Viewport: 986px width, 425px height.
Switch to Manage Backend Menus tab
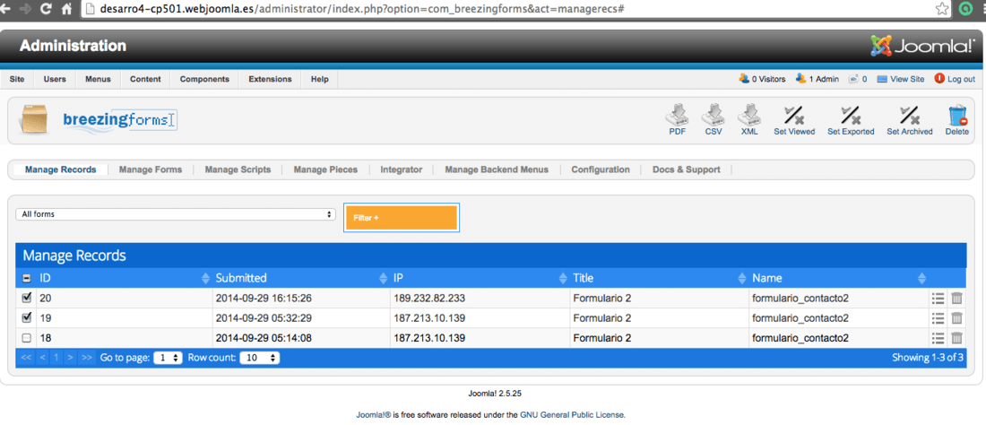click(x=497, y=169)
